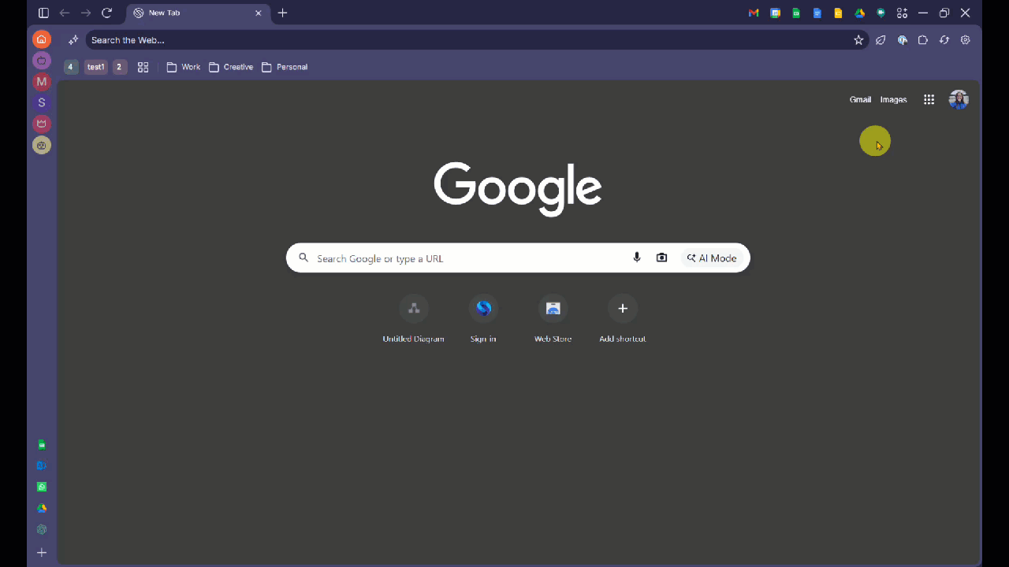Switch to the robot workspace

tap(42, 145)
